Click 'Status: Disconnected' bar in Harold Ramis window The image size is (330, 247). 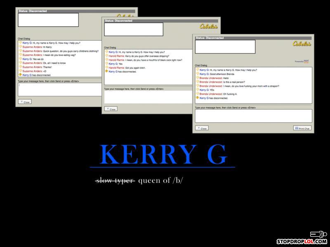click(161, 21)
